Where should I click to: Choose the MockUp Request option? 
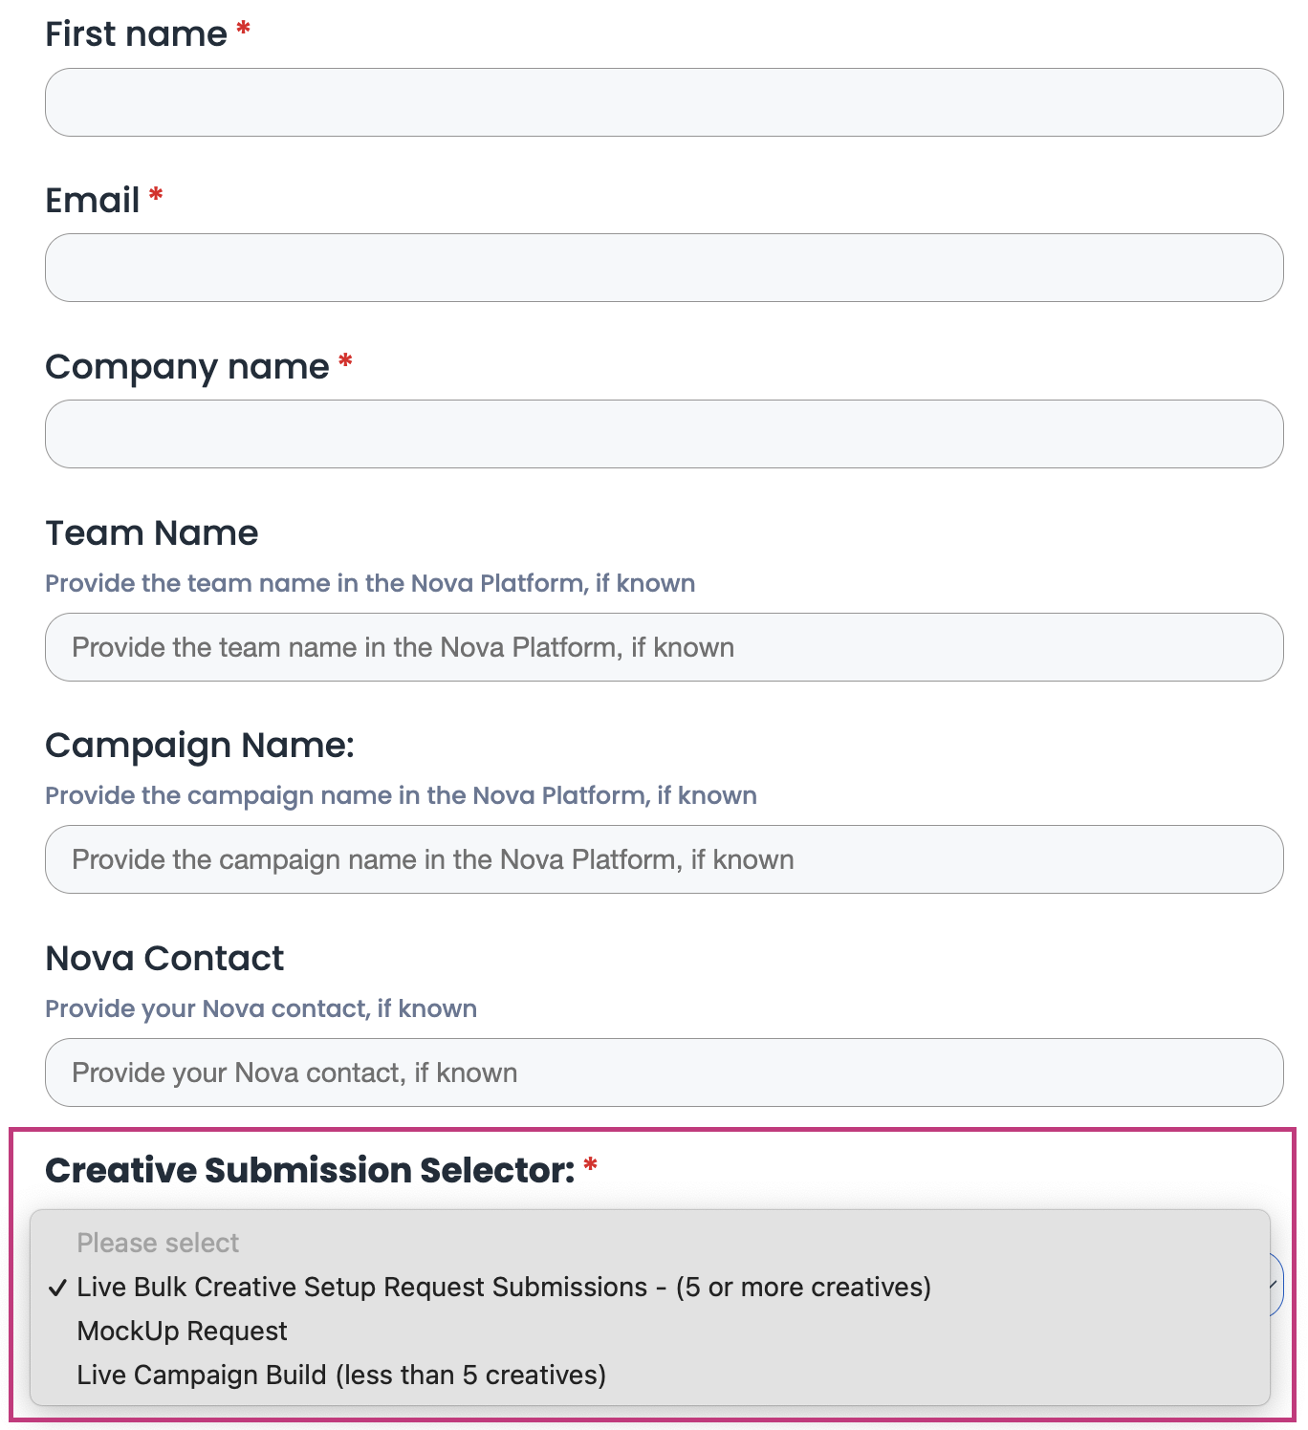pos(182,1331)
